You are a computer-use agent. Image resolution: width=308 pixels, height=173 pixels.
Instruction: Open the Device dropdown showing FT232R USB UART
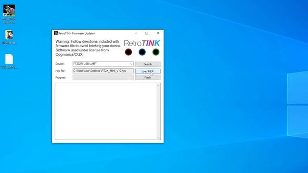[103, 64]
